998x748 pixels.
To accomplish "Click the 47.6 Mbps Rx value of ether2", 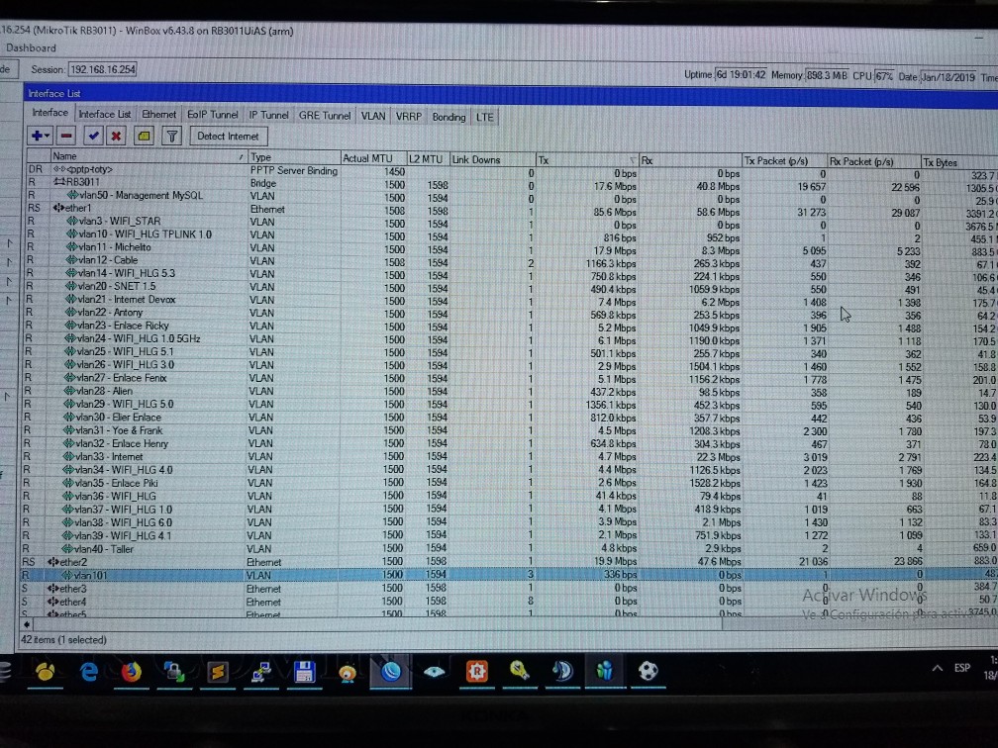I will (x=719, y=562).
